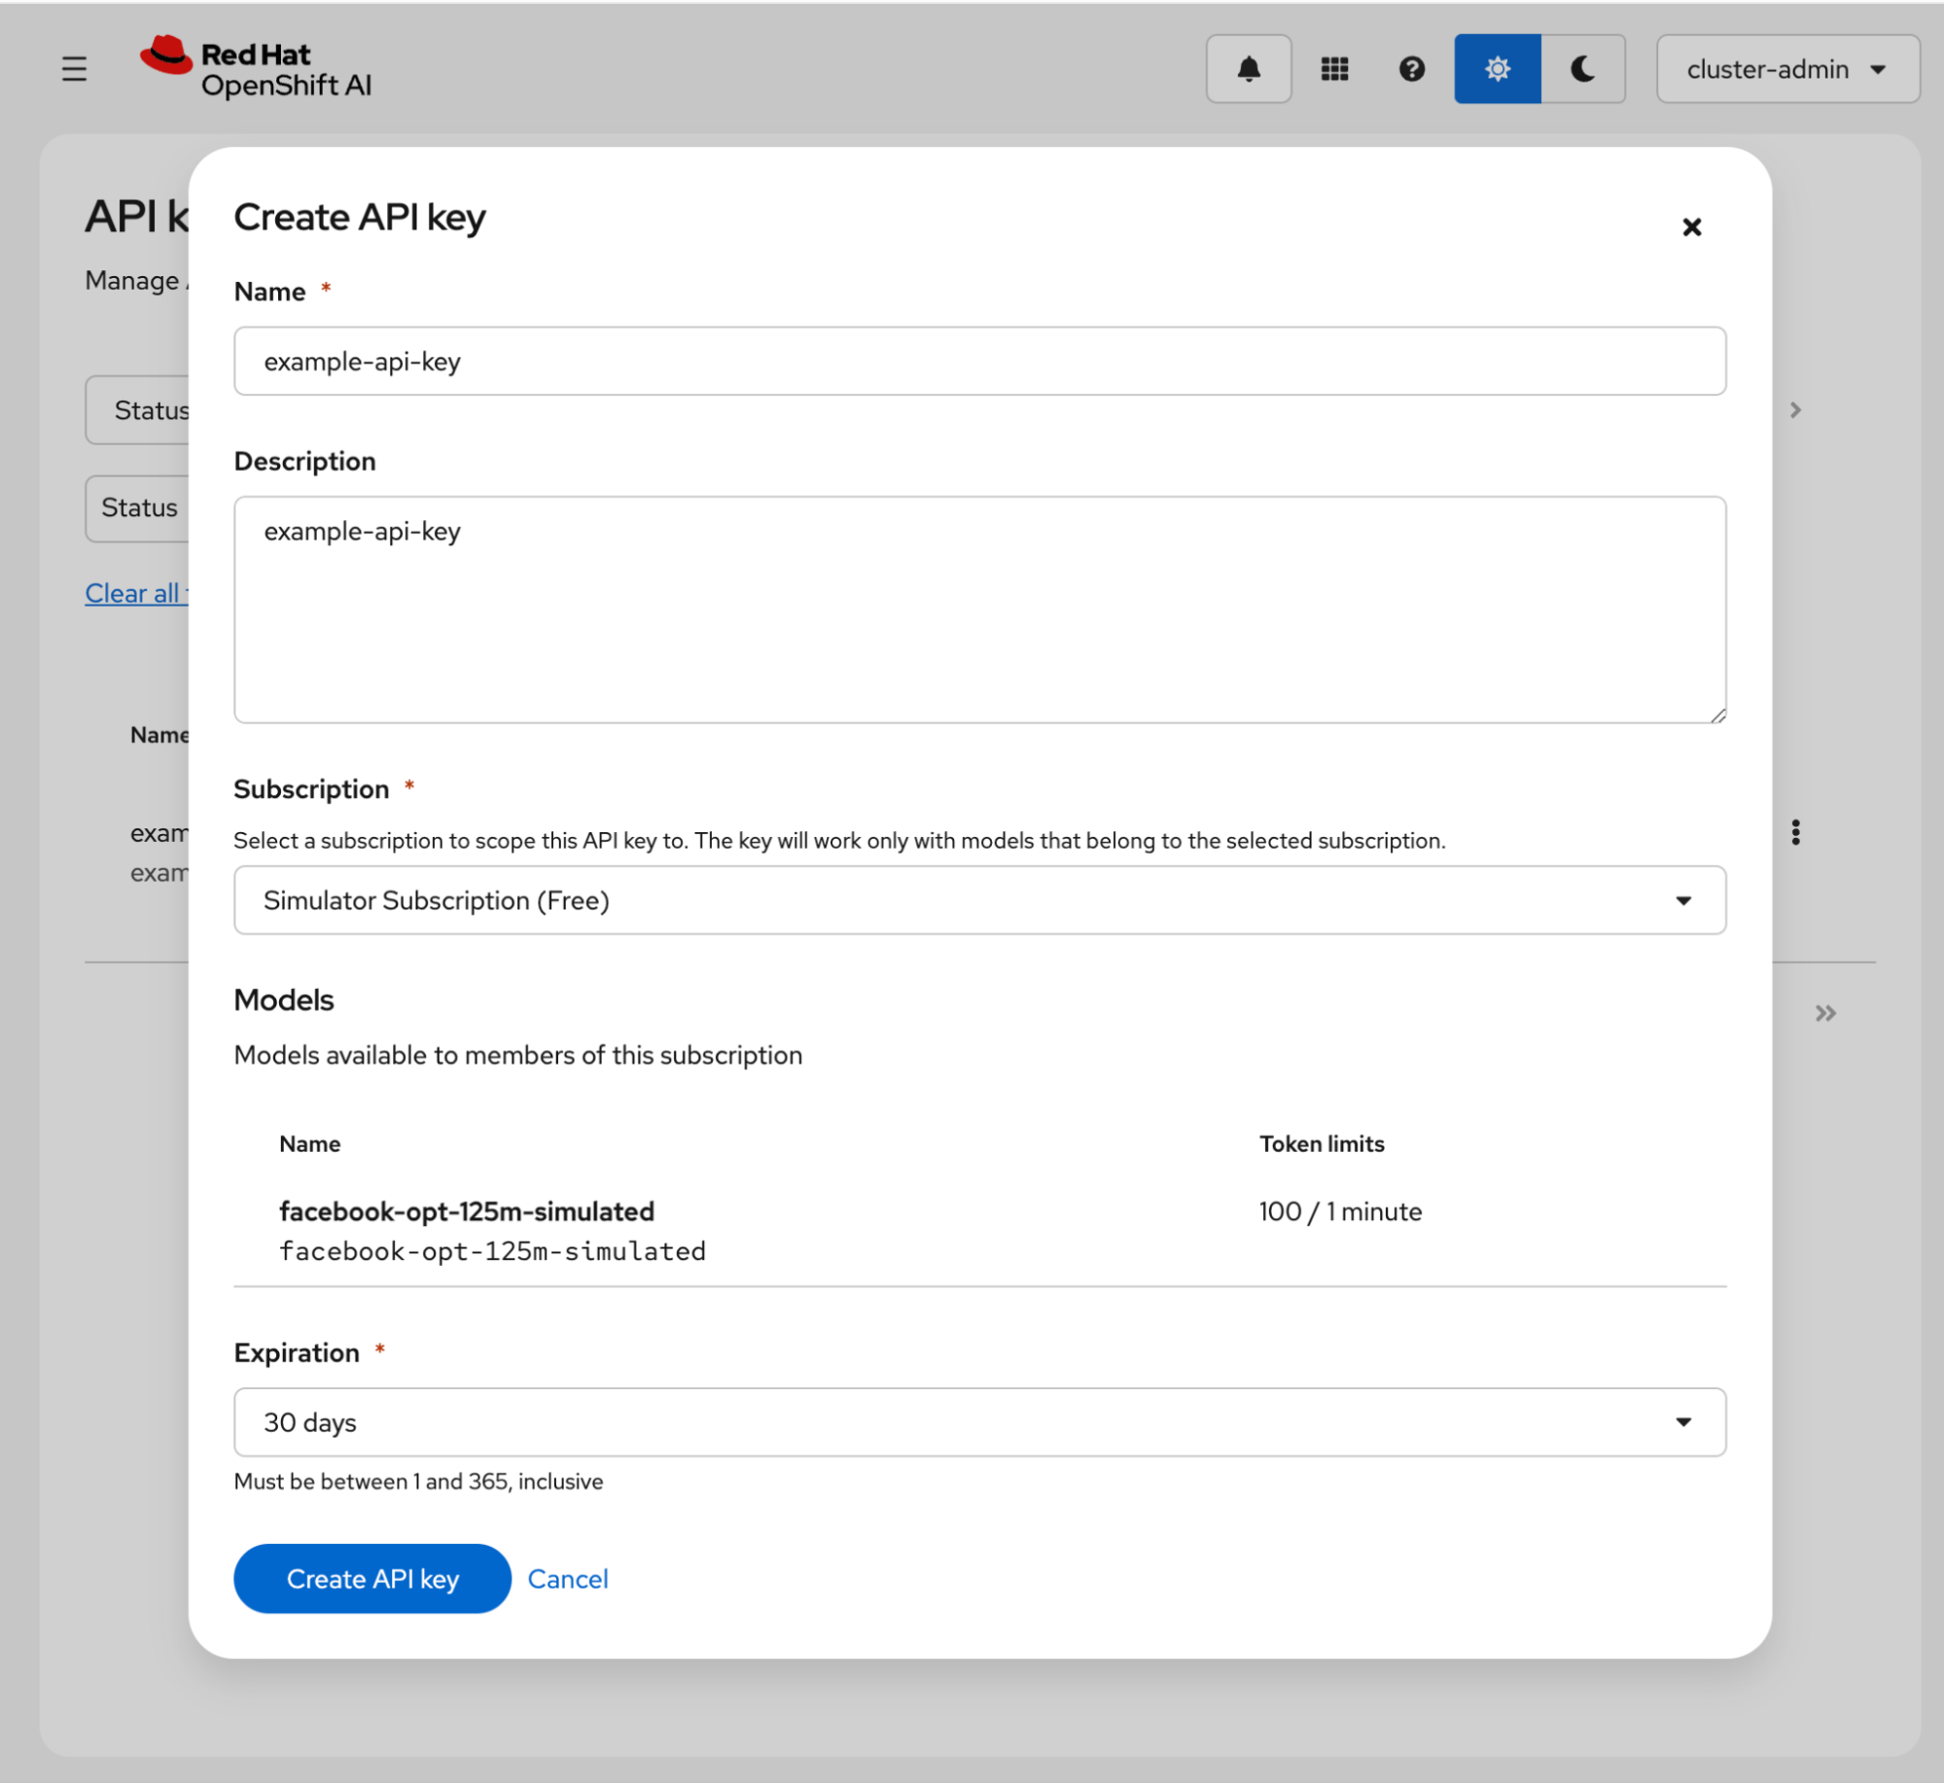Screen dimensions: 1944x1784
Task: Open the Expiration dropdown
Action: (x=979, y=1423)
